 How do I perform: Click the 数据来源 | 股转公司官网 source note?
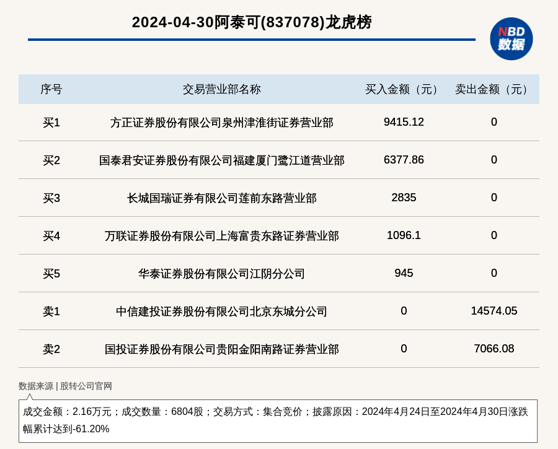click(65, 386)
